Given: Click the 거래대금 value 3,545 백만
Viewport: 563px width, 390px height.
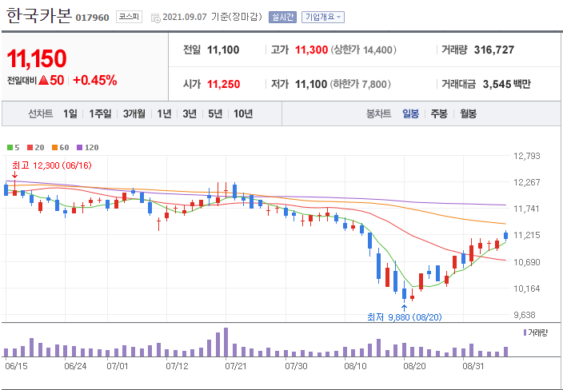Looking at the screenshot, I should (506, 85).
